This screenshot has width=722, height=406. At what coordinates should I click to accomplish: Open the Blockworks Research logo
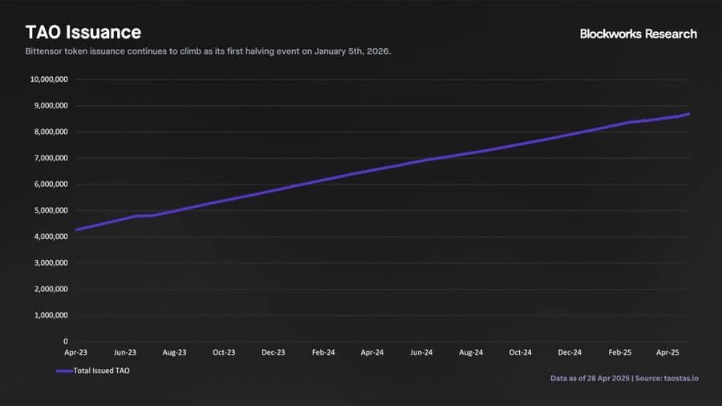click(x=639, y=34)
